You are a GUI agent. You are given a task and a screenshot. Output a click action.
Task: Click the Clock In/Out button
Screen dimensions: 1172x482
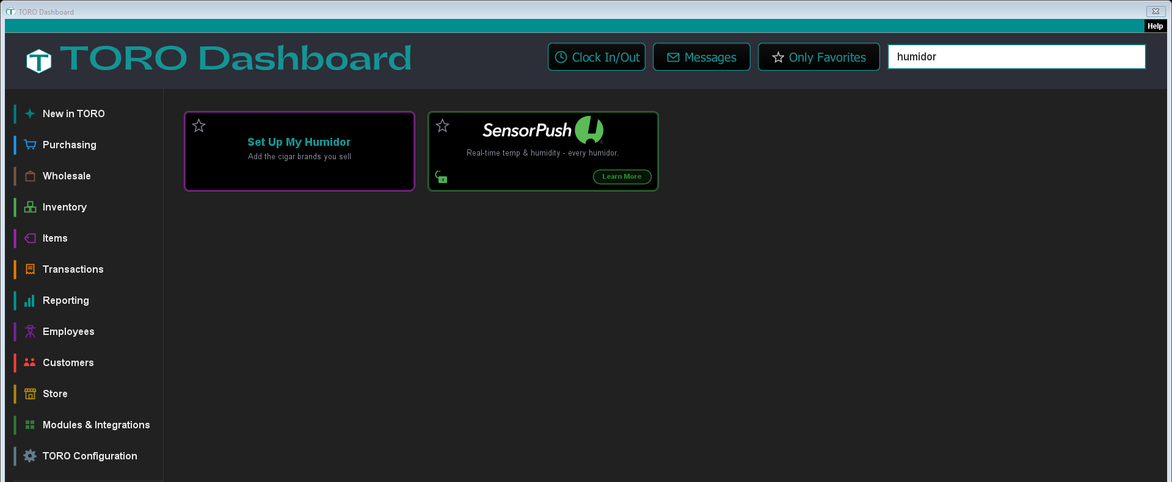point(596,57)
